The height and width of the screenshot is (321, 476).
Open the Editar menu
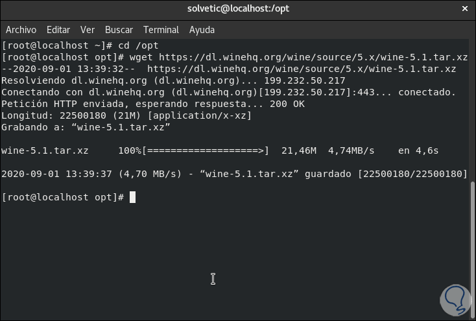58,30
